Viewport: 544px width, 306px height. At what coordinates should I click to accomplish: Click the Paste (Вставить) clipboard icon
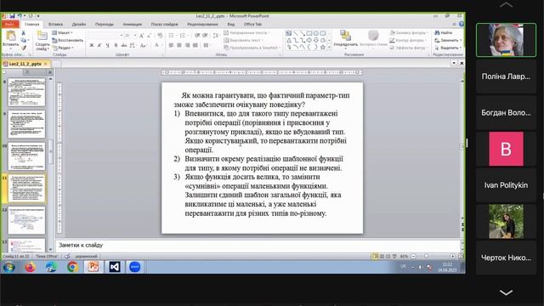point(11,36)
